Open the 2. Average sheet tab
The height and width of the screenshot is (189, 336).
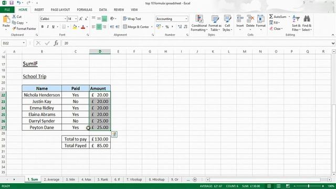click(x=51, y=180)
